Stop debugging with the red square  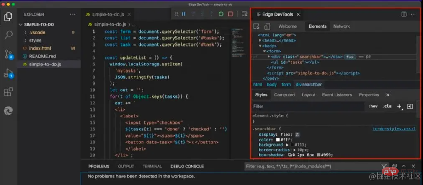[230, 14]
